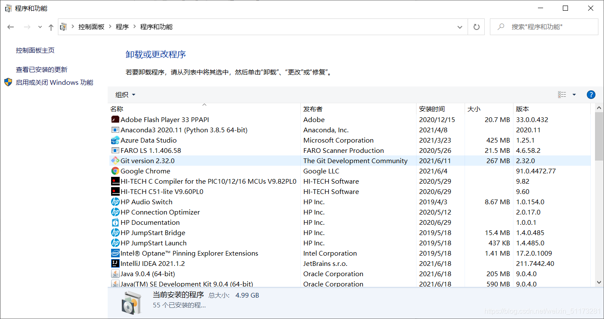Click the HP JumpStart Launch icon

[115, 243]
